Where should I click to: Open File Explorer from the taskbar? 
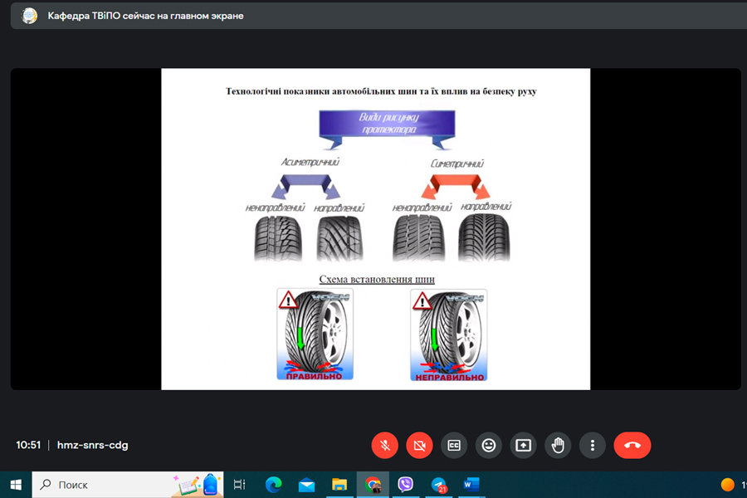339,485
